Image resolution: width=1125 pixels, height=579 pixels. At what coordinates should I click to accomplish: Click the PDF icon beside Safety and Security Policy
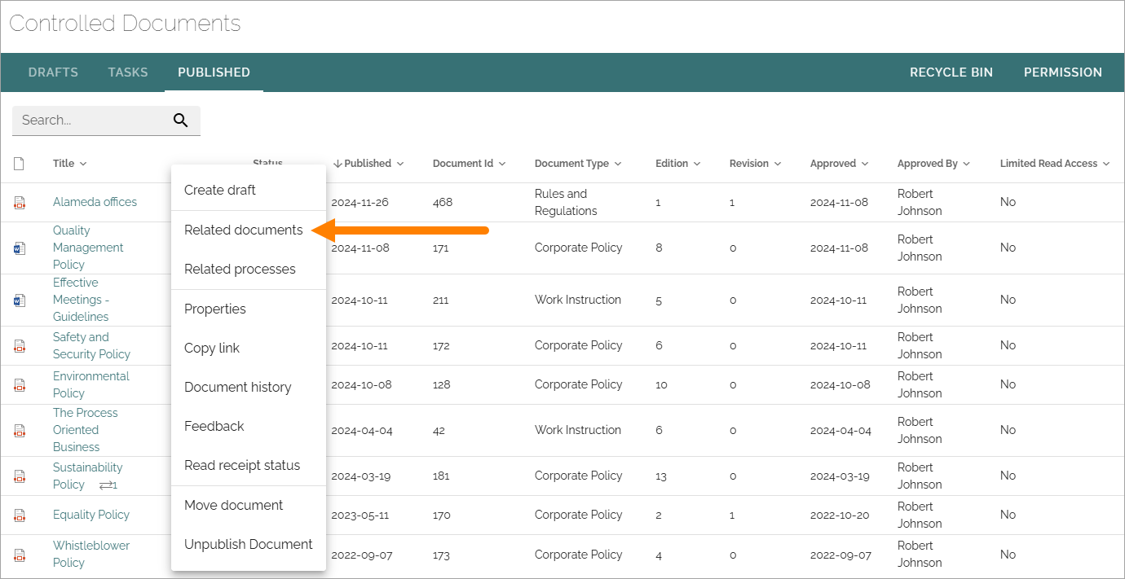click(x=20, y=345)
